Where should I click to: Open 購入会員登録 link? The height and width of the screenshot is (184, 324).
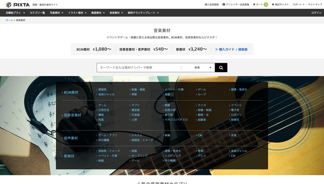(x=211, y=5)
